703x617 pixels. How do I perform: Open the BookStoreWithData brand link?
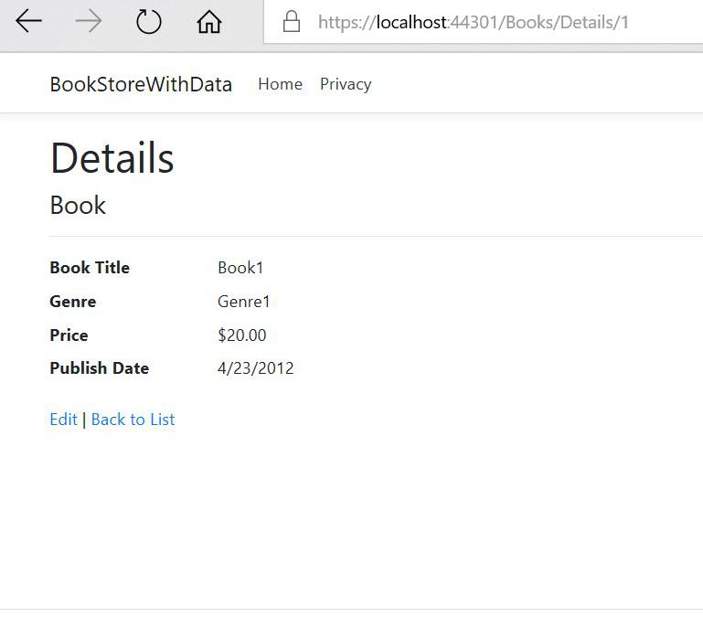[x=141, y=84]
